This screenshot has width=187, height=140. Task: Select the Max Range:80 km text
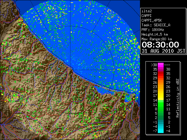[157, 39]
